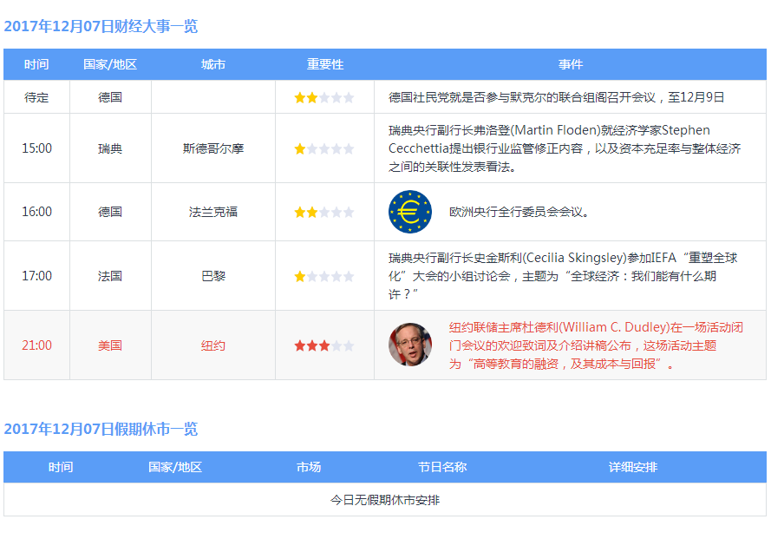Click the 今日无假期休市安排 notice
The image size is (771, 539).
pyautogui.click(x=385, y=500)
